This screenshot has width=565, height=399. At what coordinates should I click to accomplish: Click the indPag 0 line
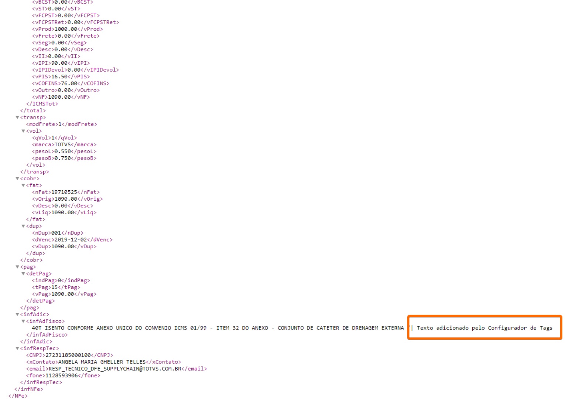pyautogui.click(x=61, y=281)
